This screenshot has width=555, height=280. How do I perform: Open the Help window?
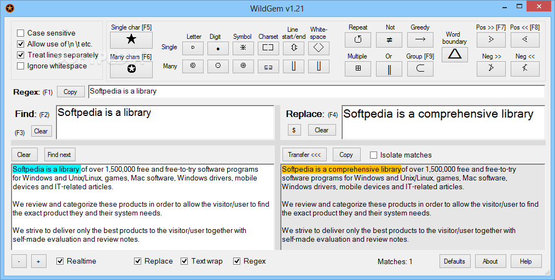[526, 261]
